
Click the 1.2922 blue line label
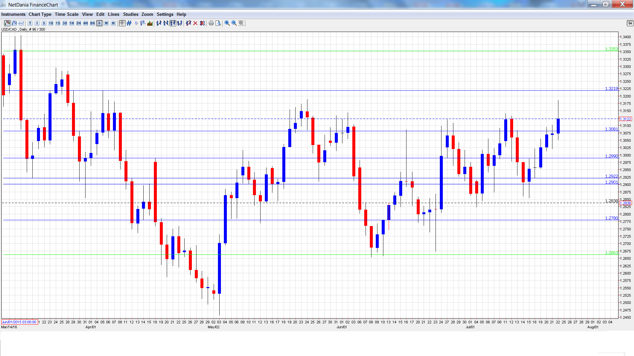pos(611,176)
